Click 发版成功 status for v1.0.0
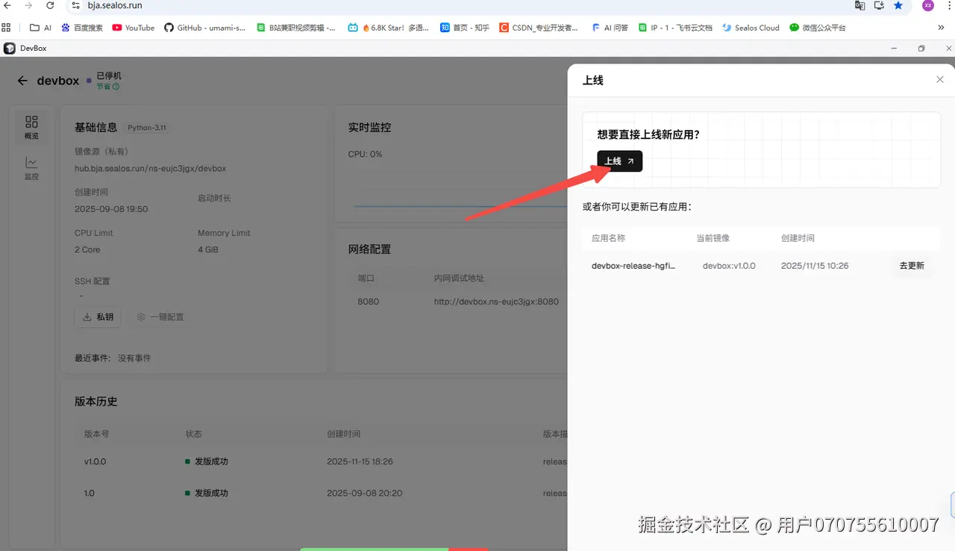The width and height of the screenshot is (955, 551). point(207,461)
